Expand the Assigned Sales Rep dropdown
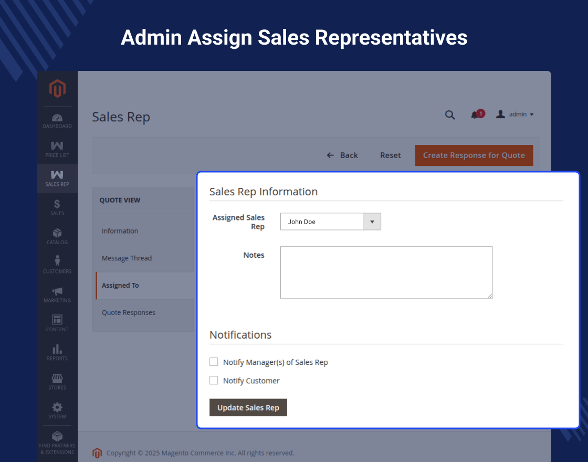The image size is (588, 462). (372, 222)
